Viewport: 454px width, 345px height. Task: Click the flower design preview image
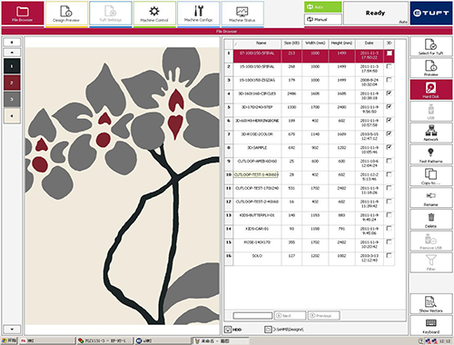tap(123, 186)
